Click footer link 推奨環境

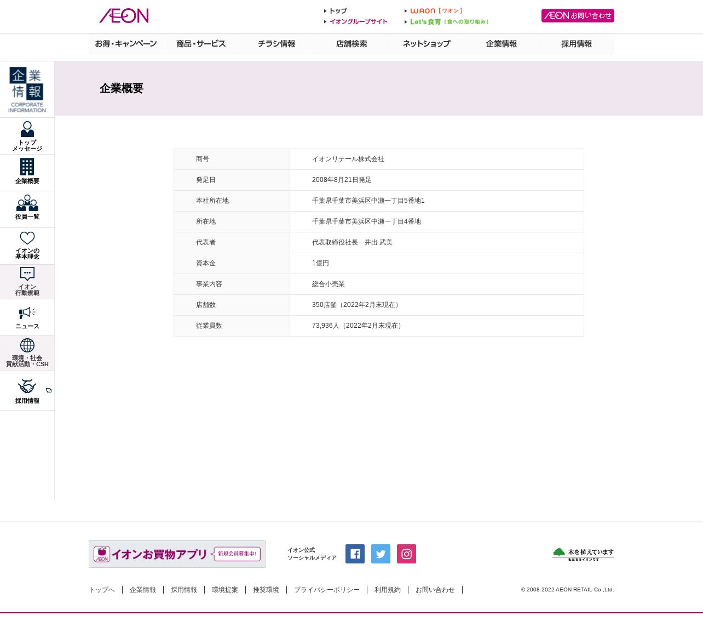click(x=266, y=590)
